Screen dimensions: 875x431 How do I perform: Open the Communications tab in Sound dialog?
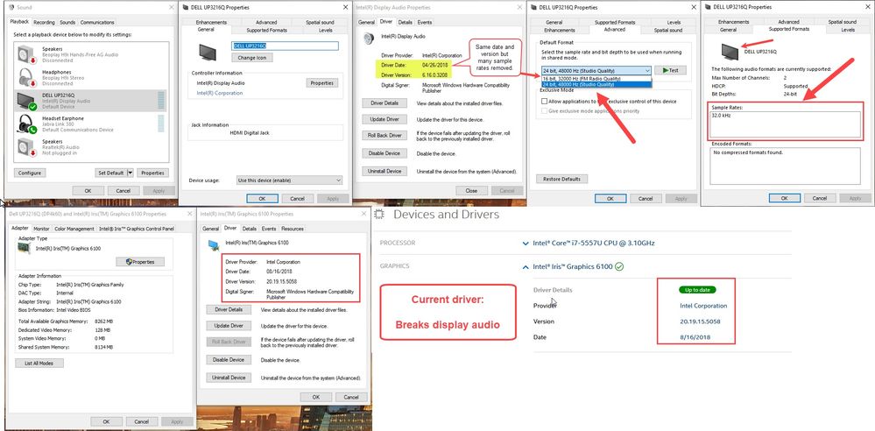tap(97, 22)
